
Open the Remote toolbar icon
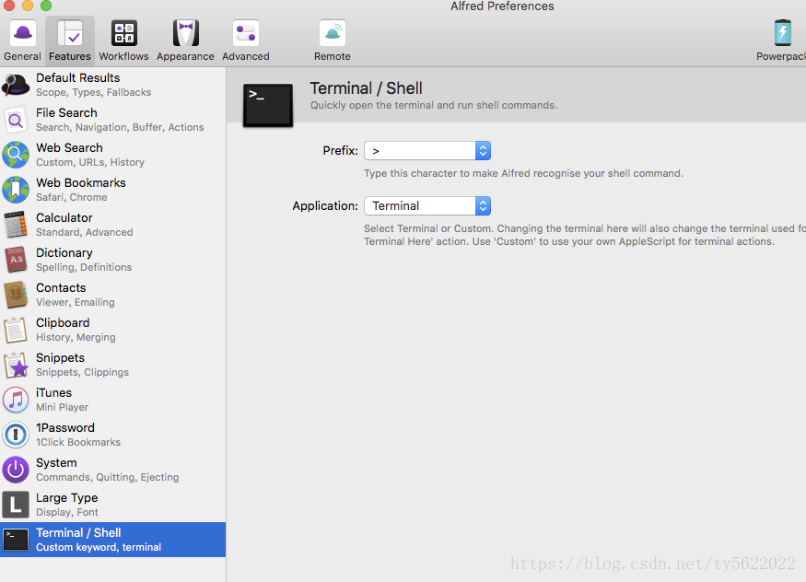[x=333, y=33]
